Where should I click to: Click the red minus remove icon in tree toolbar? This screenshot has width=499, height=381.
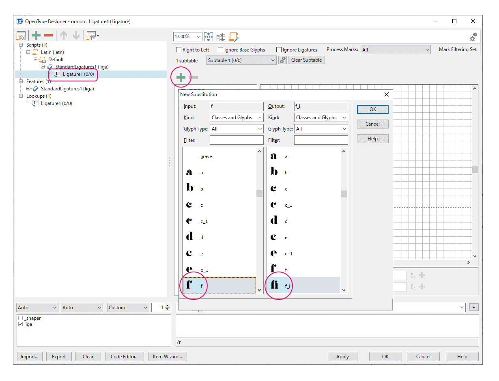point(49,36)
